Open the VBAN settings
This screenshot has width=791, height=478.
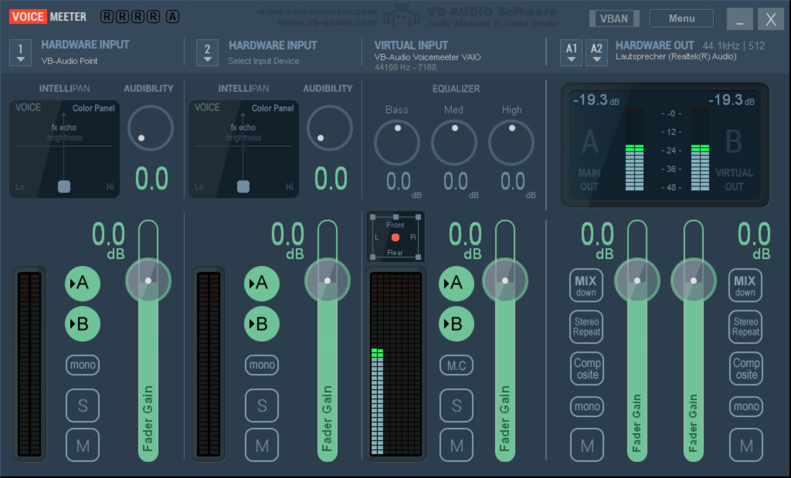[614, 19]
